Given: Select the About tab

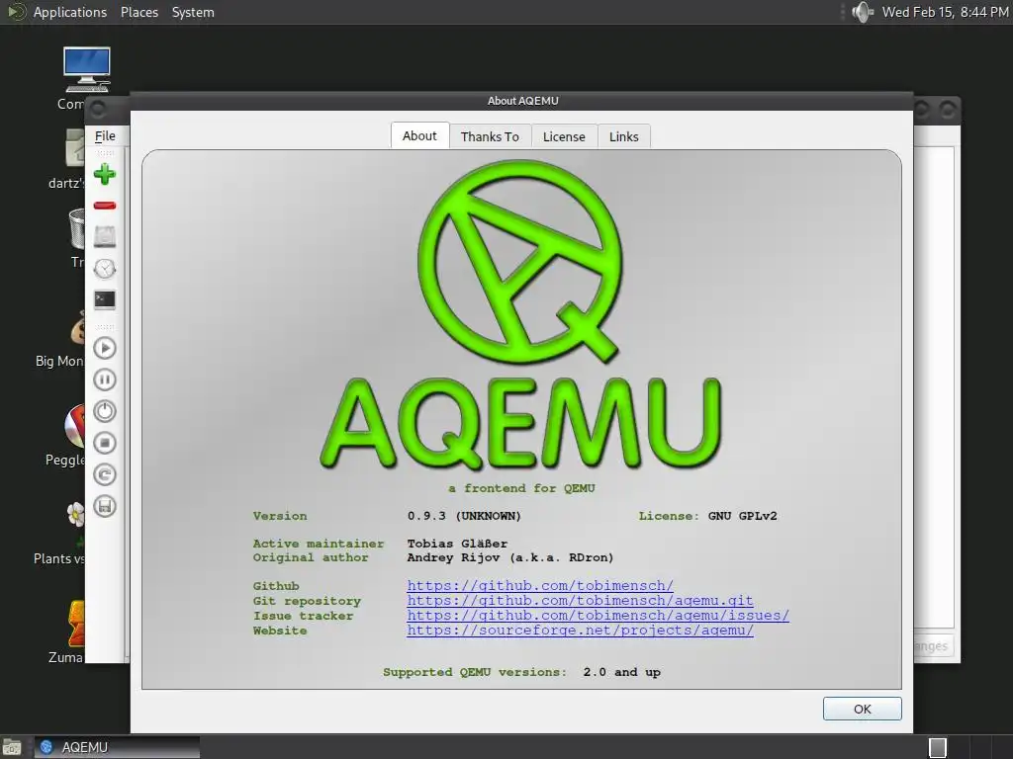Looking at the screenshot, I should 419,136.
